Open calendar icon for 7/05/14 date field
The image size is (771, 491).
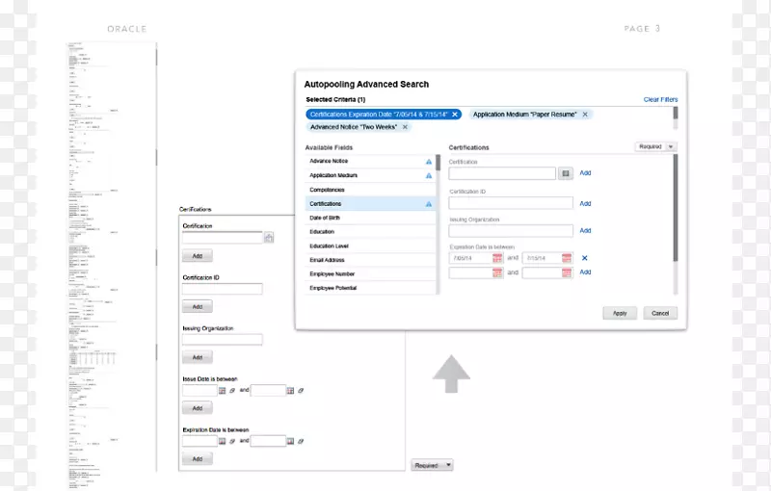click(x=497, y=258)
